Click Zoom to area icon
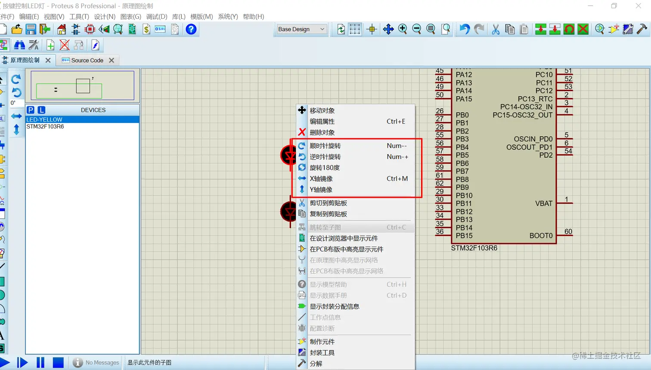The width and height of the screenshot is (651, 370). coord(446,29)
